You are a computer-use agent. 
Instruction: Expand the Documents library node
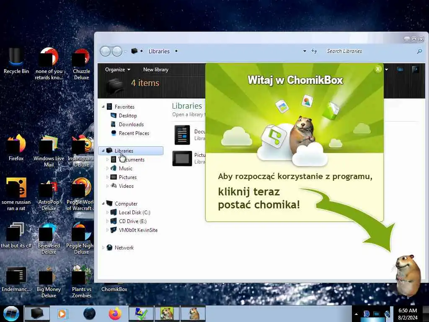coord(107,159)
